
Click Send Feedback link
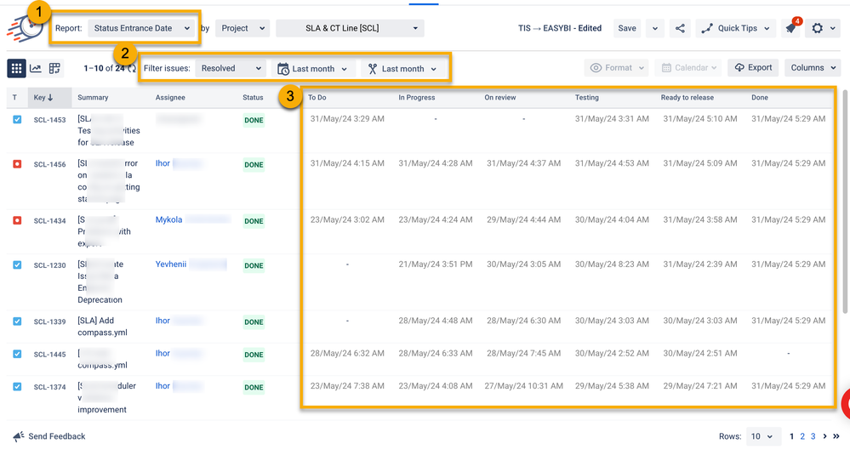pos(49,436)
